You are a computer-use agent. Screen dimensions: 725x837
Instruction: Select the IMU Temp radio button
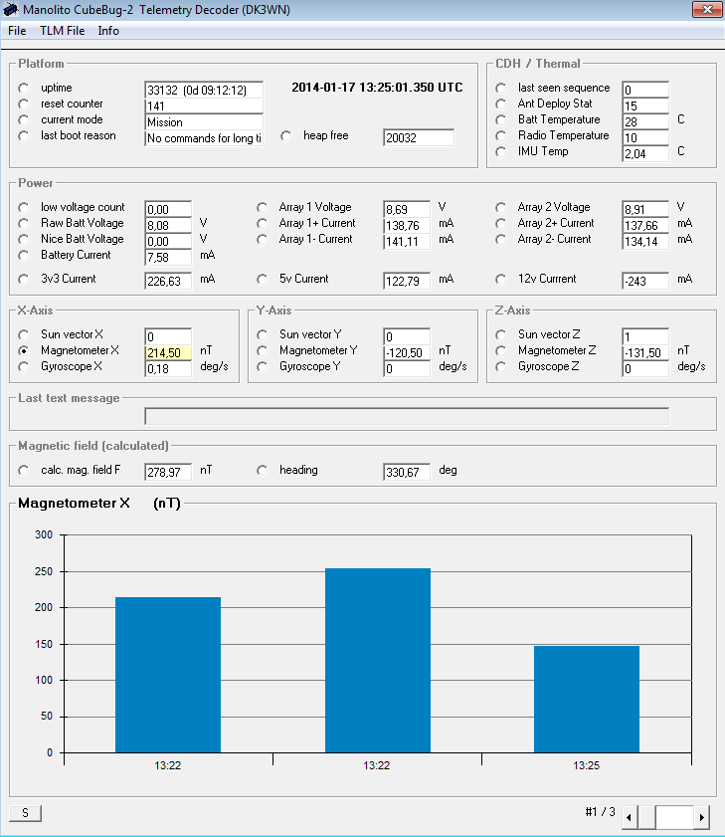coord(500,152)
